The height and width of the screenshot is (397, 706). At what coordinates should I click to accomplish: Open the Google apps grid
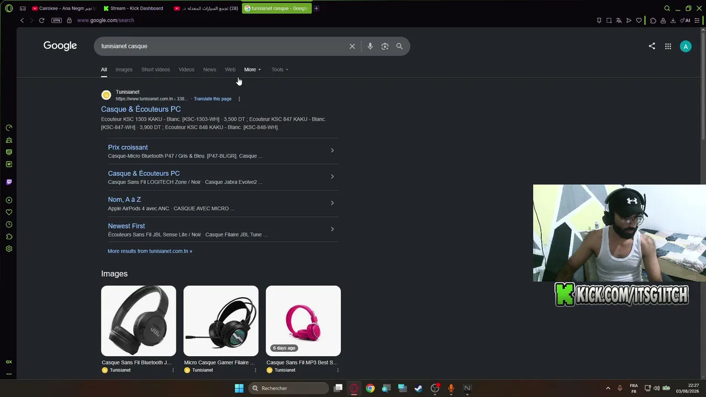(x=668, y=46)
